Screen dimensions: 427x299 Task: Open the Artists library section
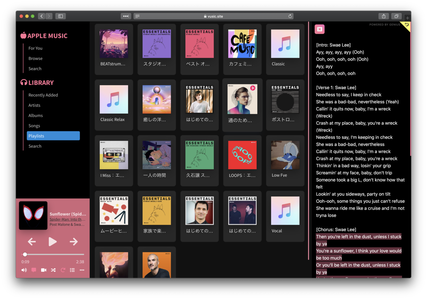tap(34, 105)
